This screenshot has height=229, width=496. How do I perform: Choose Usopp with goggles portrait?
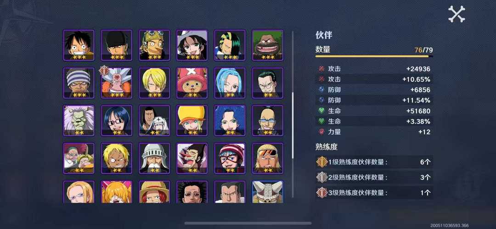click(154, 45)
